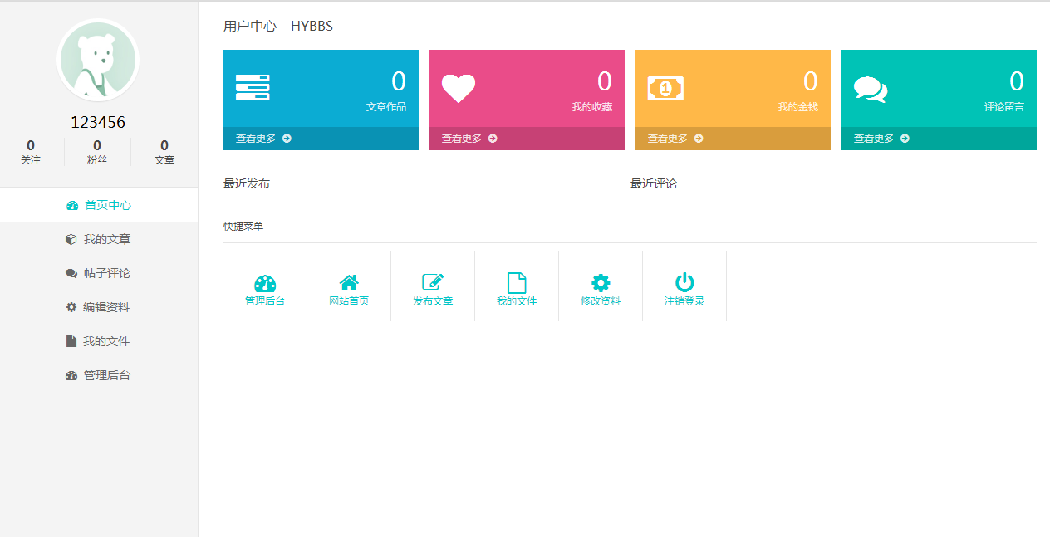Click the server stack icon on 文章作品 card
This screenshot has height=537, width=1050.
click(253, 88)
